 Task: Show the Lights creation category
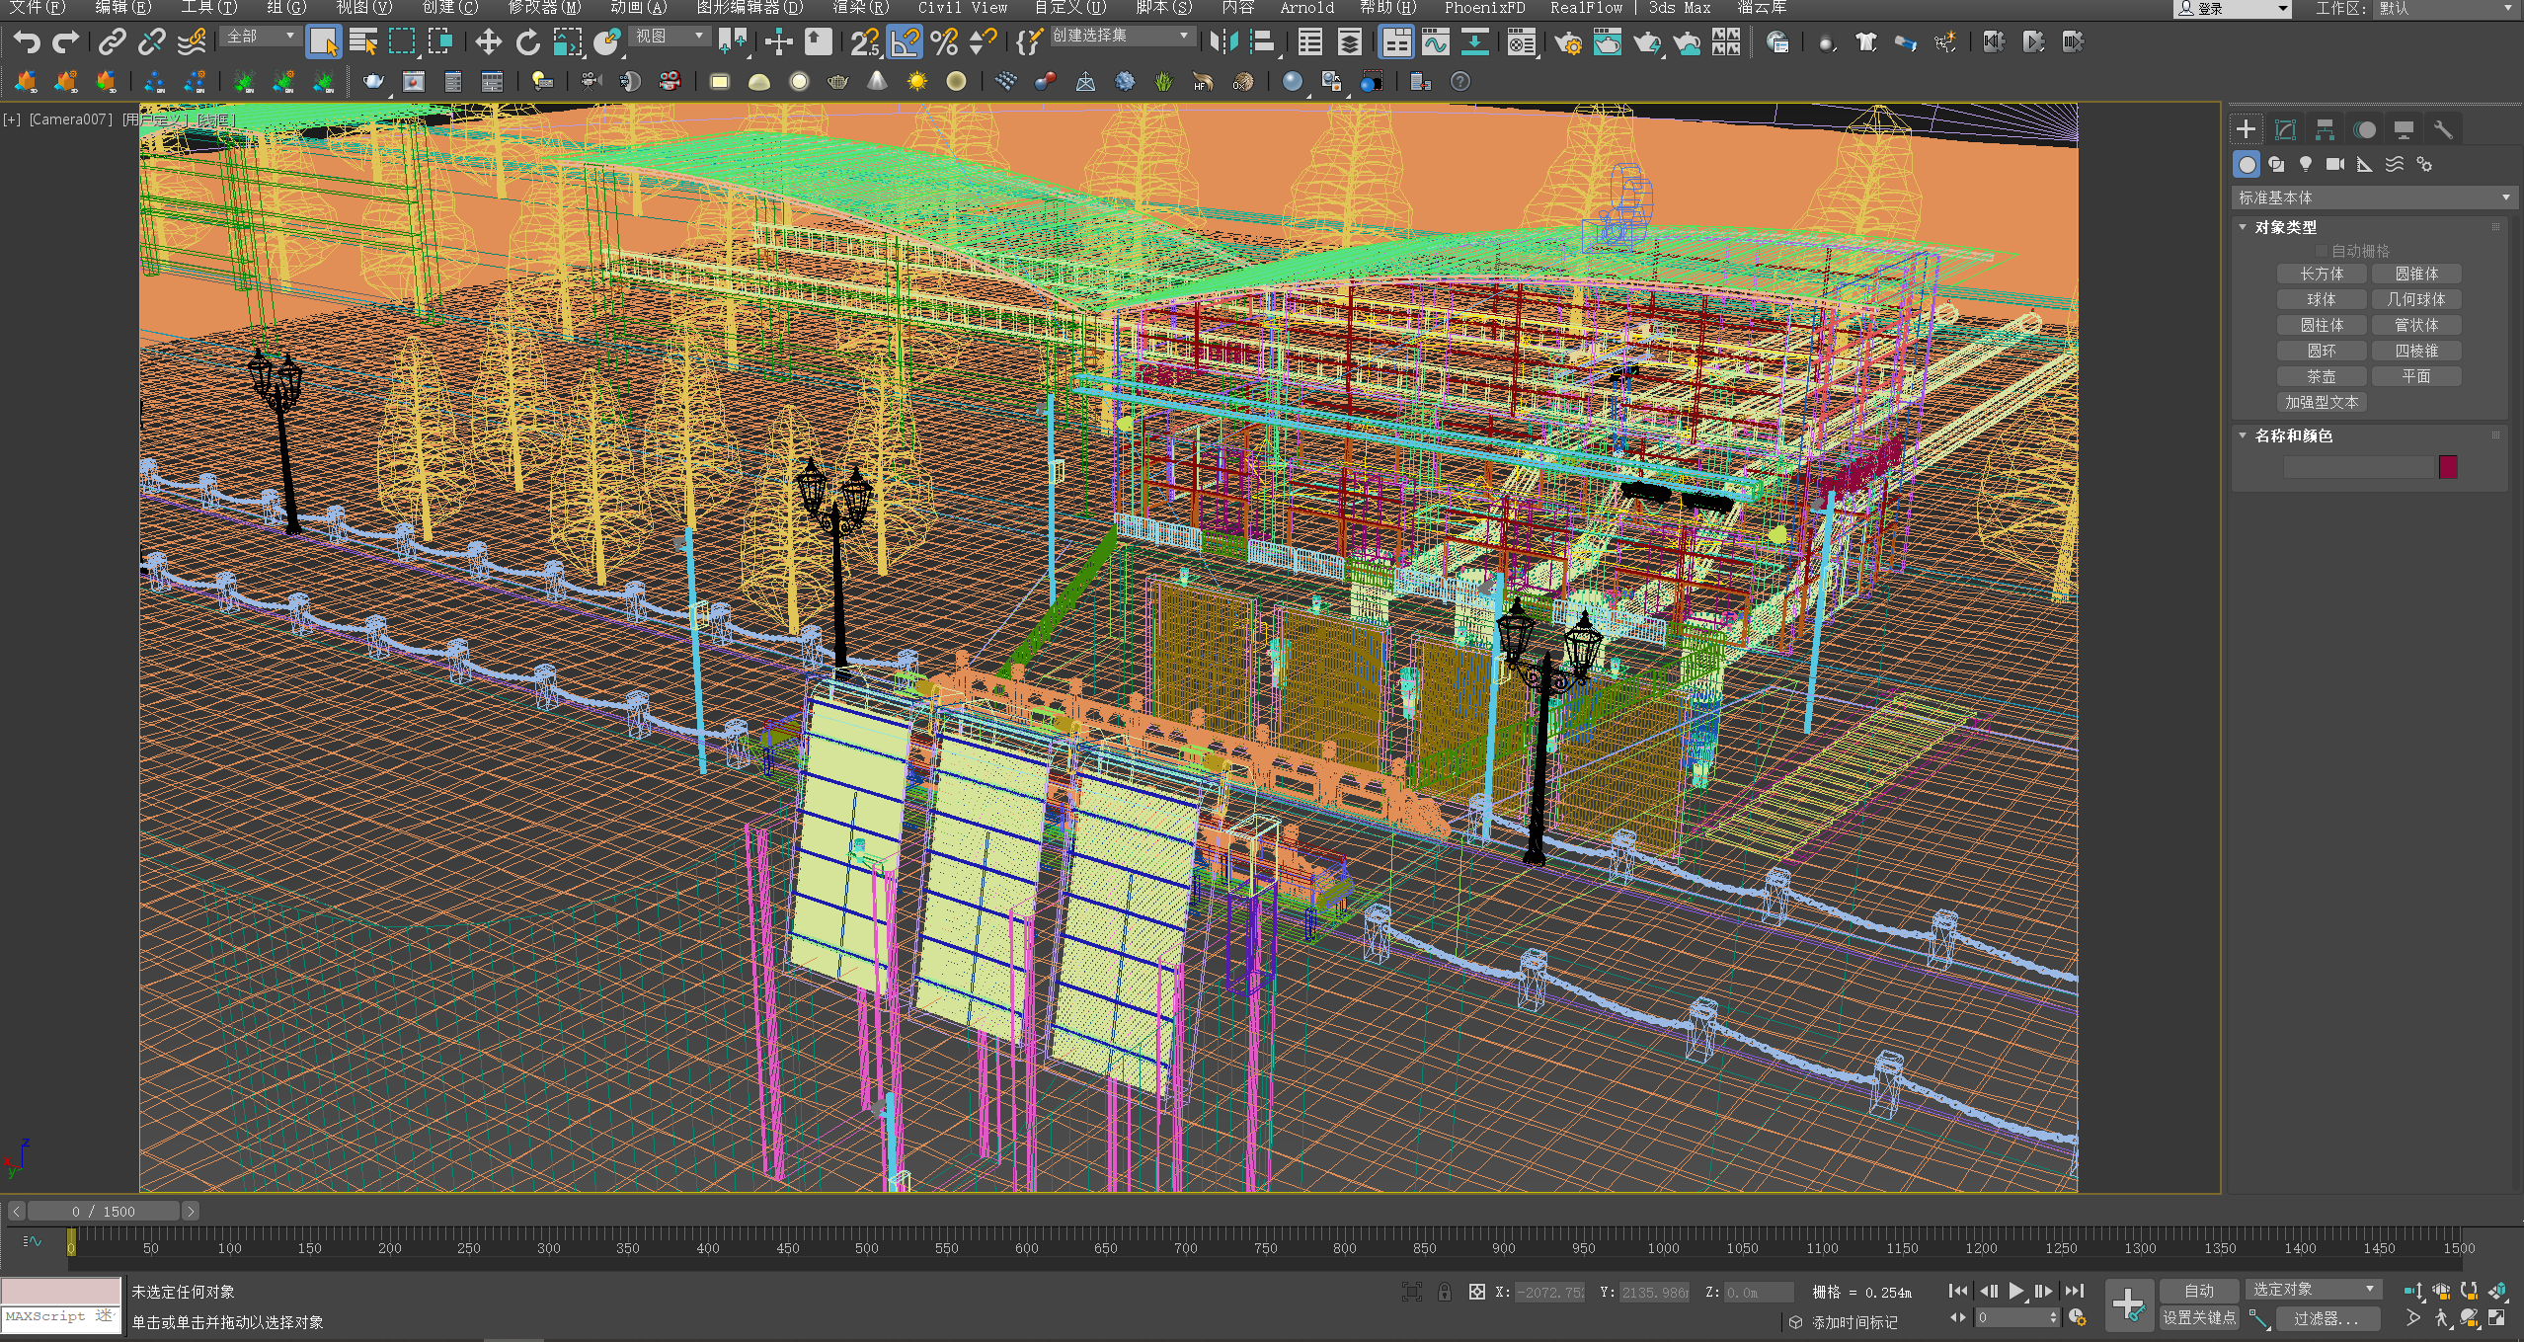(x=2306, y=164)
